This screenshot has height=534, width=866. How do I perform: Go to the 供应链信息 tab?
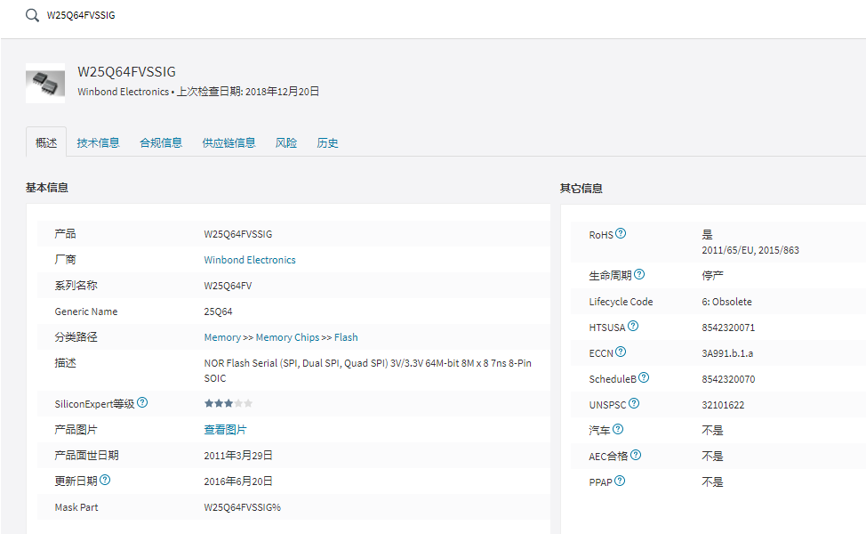coord(229,142)
